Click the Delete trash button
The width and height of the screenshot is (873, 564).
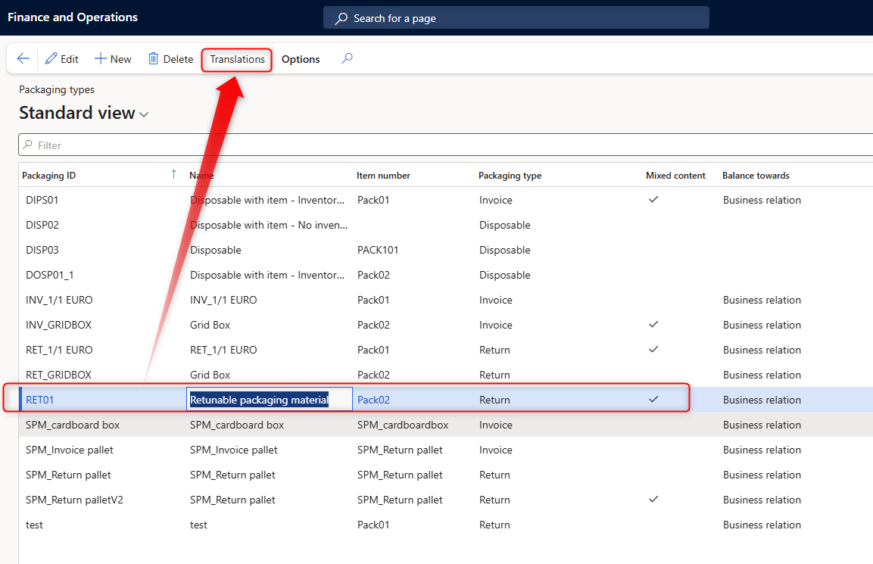tap(170, 59)
